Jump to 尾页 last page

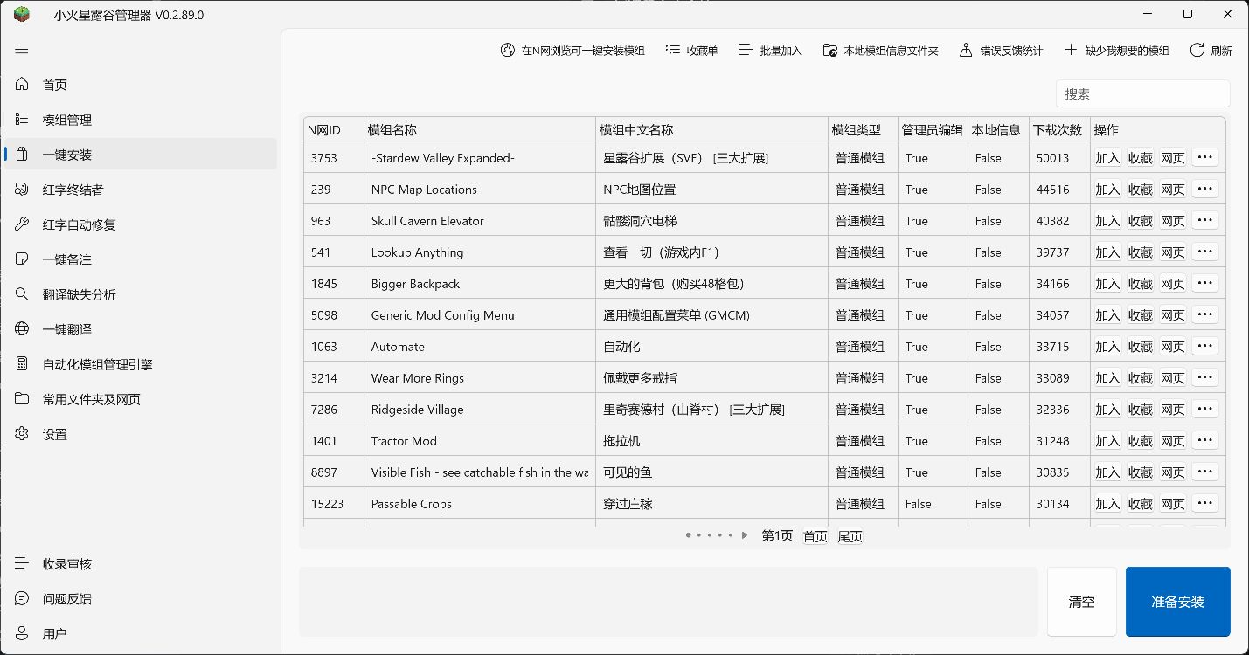coord(850,536)
